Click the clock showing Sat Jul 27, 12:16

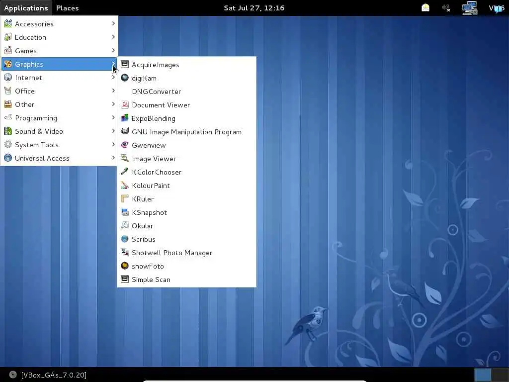point(254,8)
